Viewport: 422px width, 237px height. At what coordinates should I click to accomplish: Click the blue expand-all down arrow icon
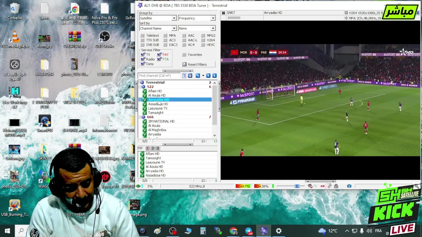click(208, 76)
